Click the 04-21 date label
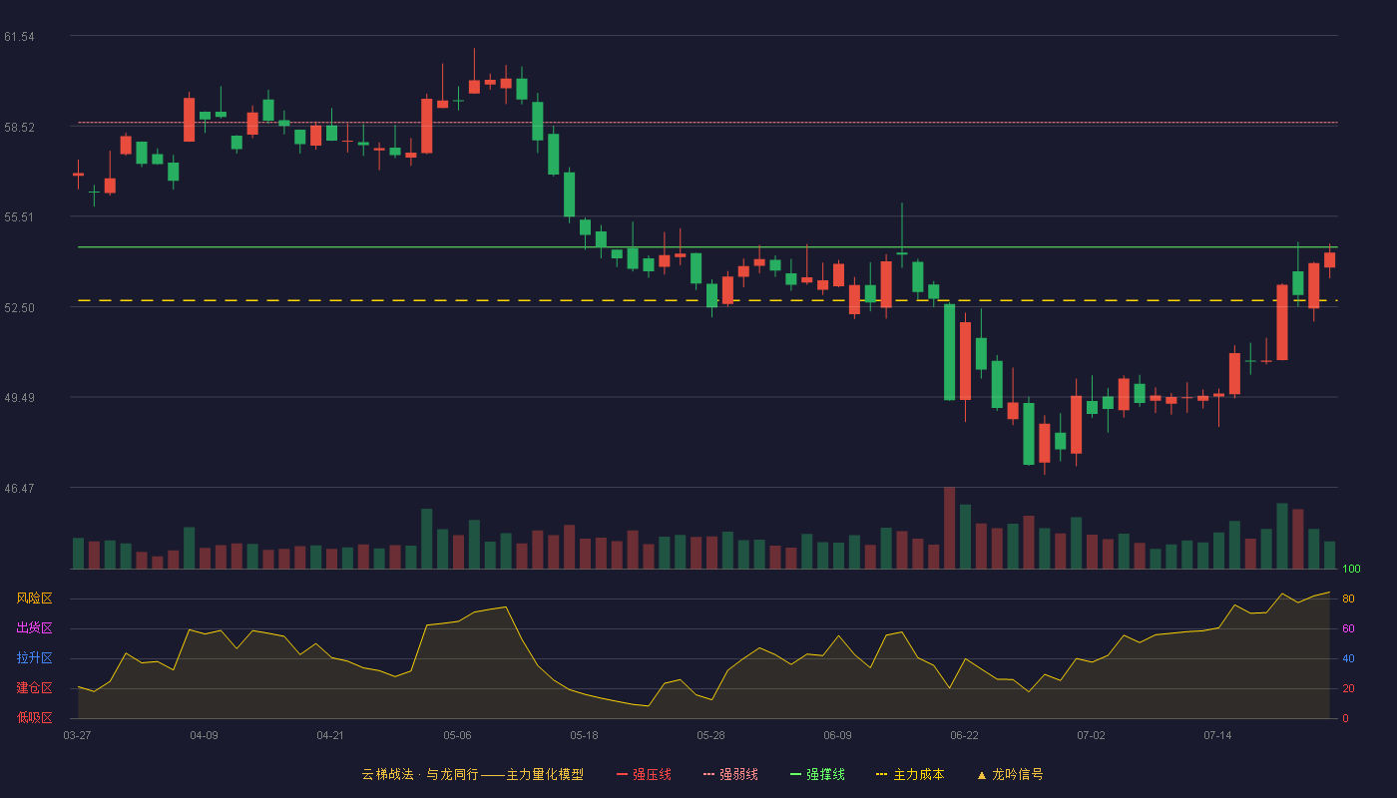The width and height of the screenshot is (1397, 798). [x=330, y=735]
